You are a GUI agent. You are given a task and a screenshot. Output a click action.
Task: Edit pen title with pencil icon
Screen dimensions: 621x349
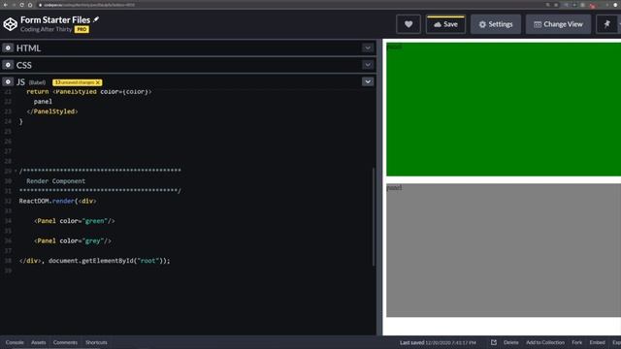point(96,19)
